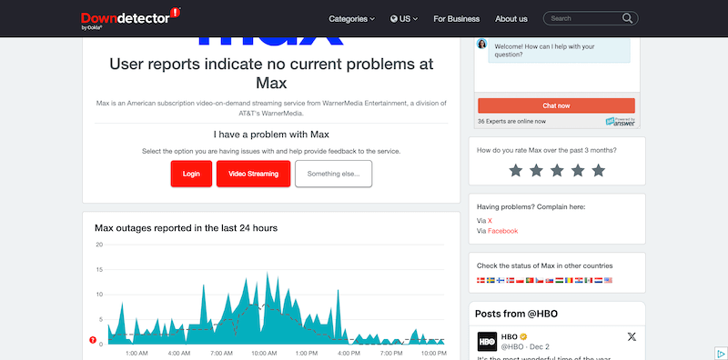The width and height of the screenshot is (728, 360).
Task: Click the HBO account name in posts
Action: (x=510, y=336)
